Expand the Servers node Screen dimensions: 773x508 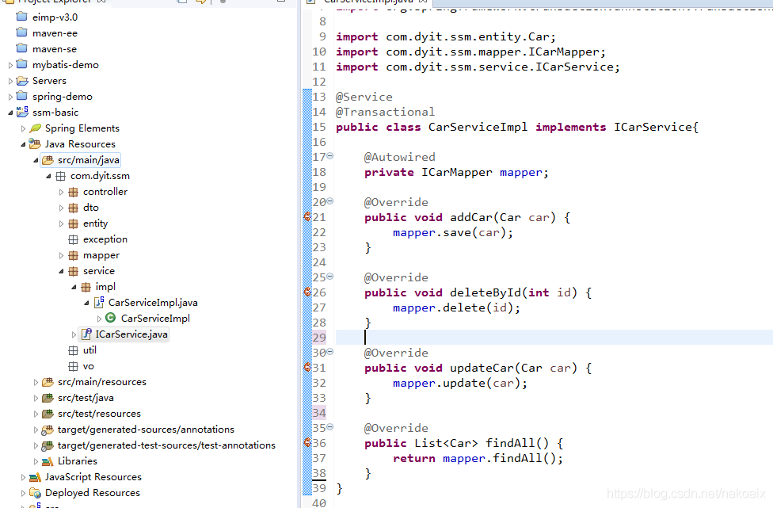pyautogui.click(x=10, y=81)
